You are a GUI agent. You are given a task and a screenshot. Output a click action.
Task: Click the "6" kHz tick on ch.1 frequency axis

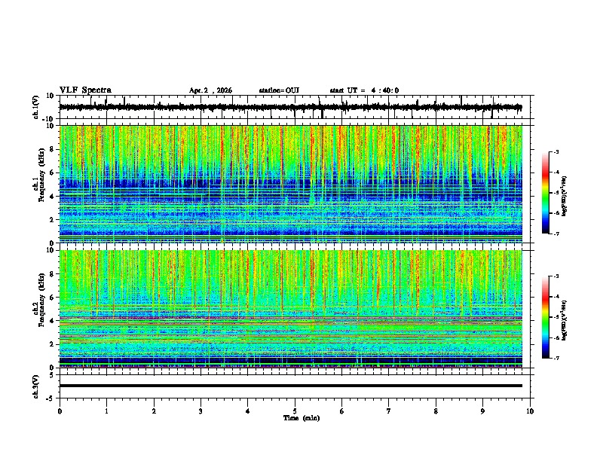53,172
